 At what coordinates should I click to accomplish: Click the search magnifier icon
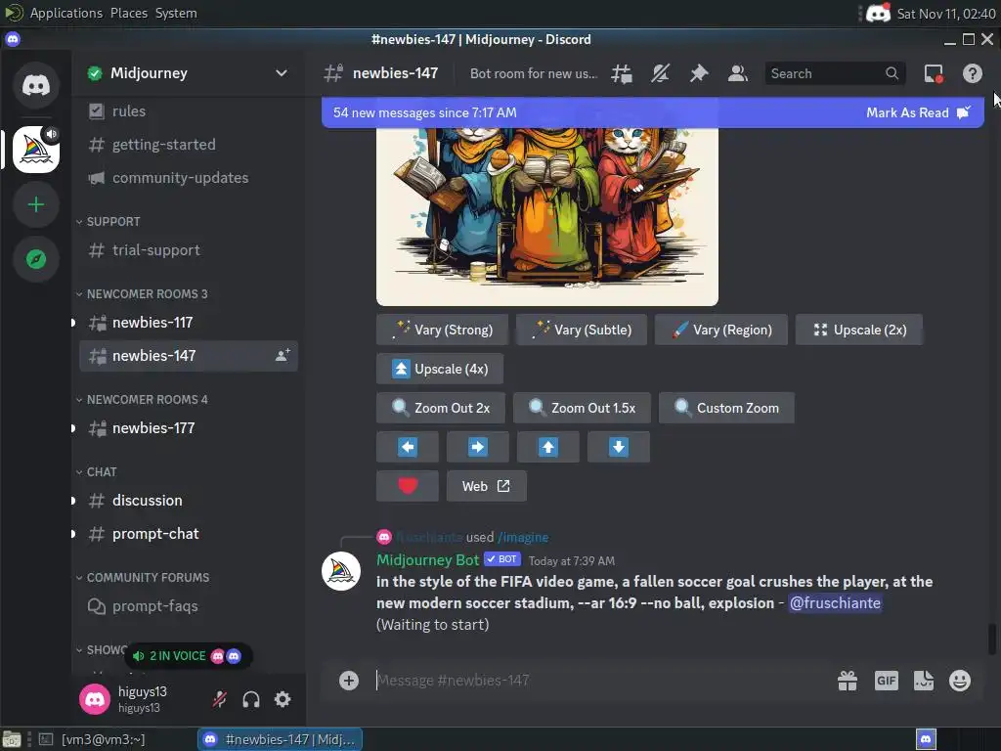892,73
